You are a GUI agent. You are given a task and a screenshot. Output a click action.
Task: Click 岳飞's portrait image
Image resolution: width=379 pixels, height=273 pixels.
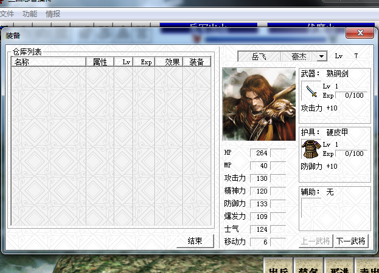point(259,104)
